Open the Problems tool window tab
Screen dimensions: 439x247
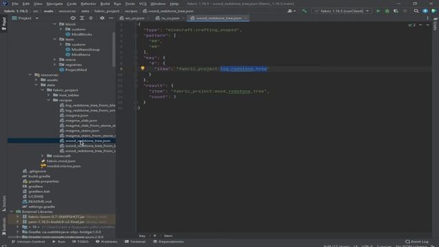[106, 242]
